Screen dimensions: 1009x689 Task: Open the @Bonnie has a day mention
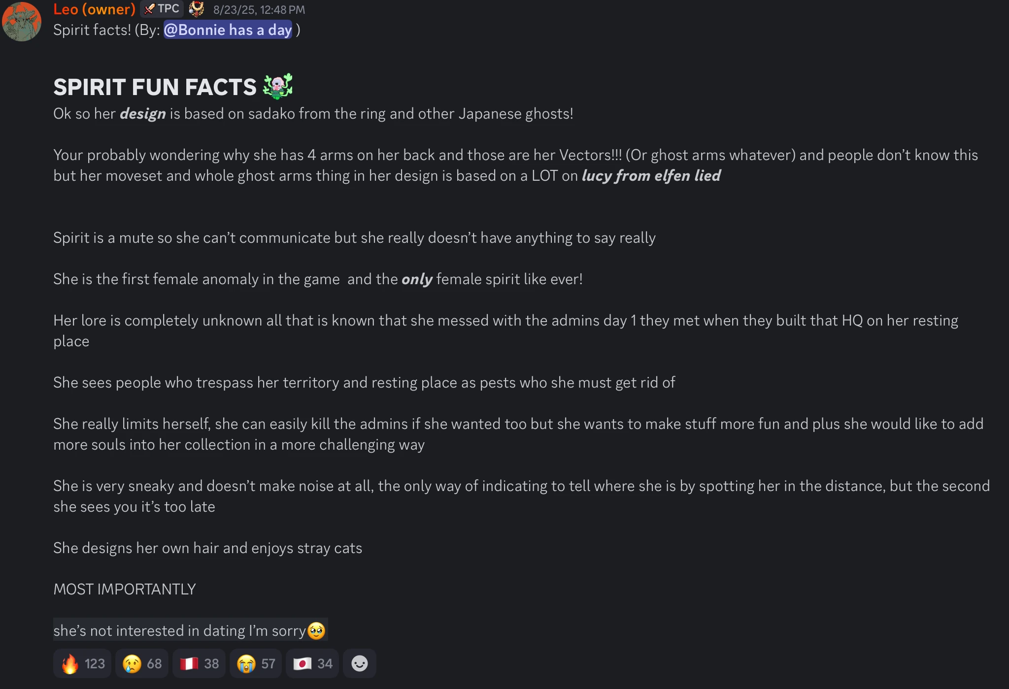[228, 30]
